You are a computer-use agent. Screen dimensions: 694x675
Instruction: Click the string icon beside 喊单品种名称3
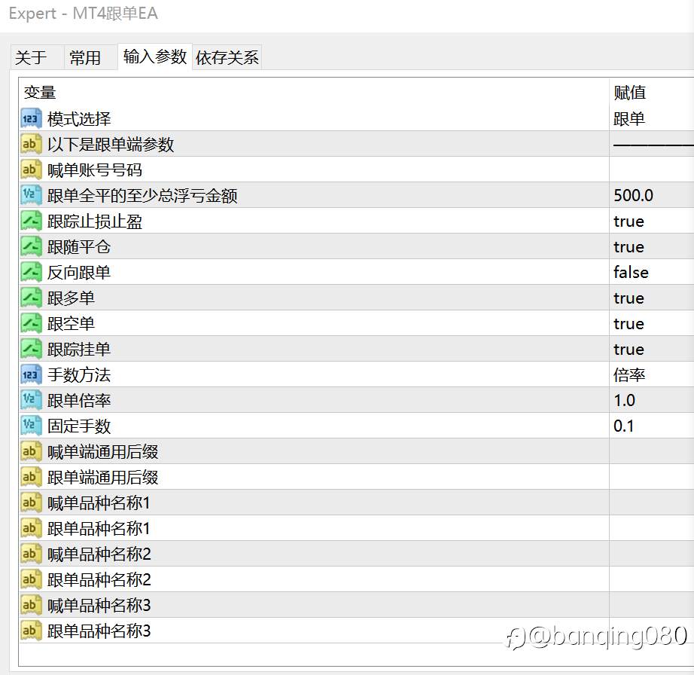31,605
